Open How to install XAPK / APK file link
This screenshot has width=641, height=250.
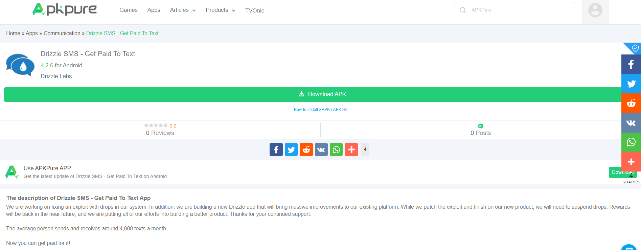coord(321,110)
